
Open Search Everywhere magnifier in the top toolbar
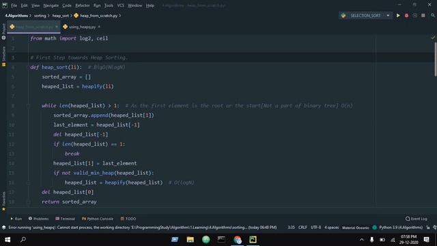[x=432, y=16]
